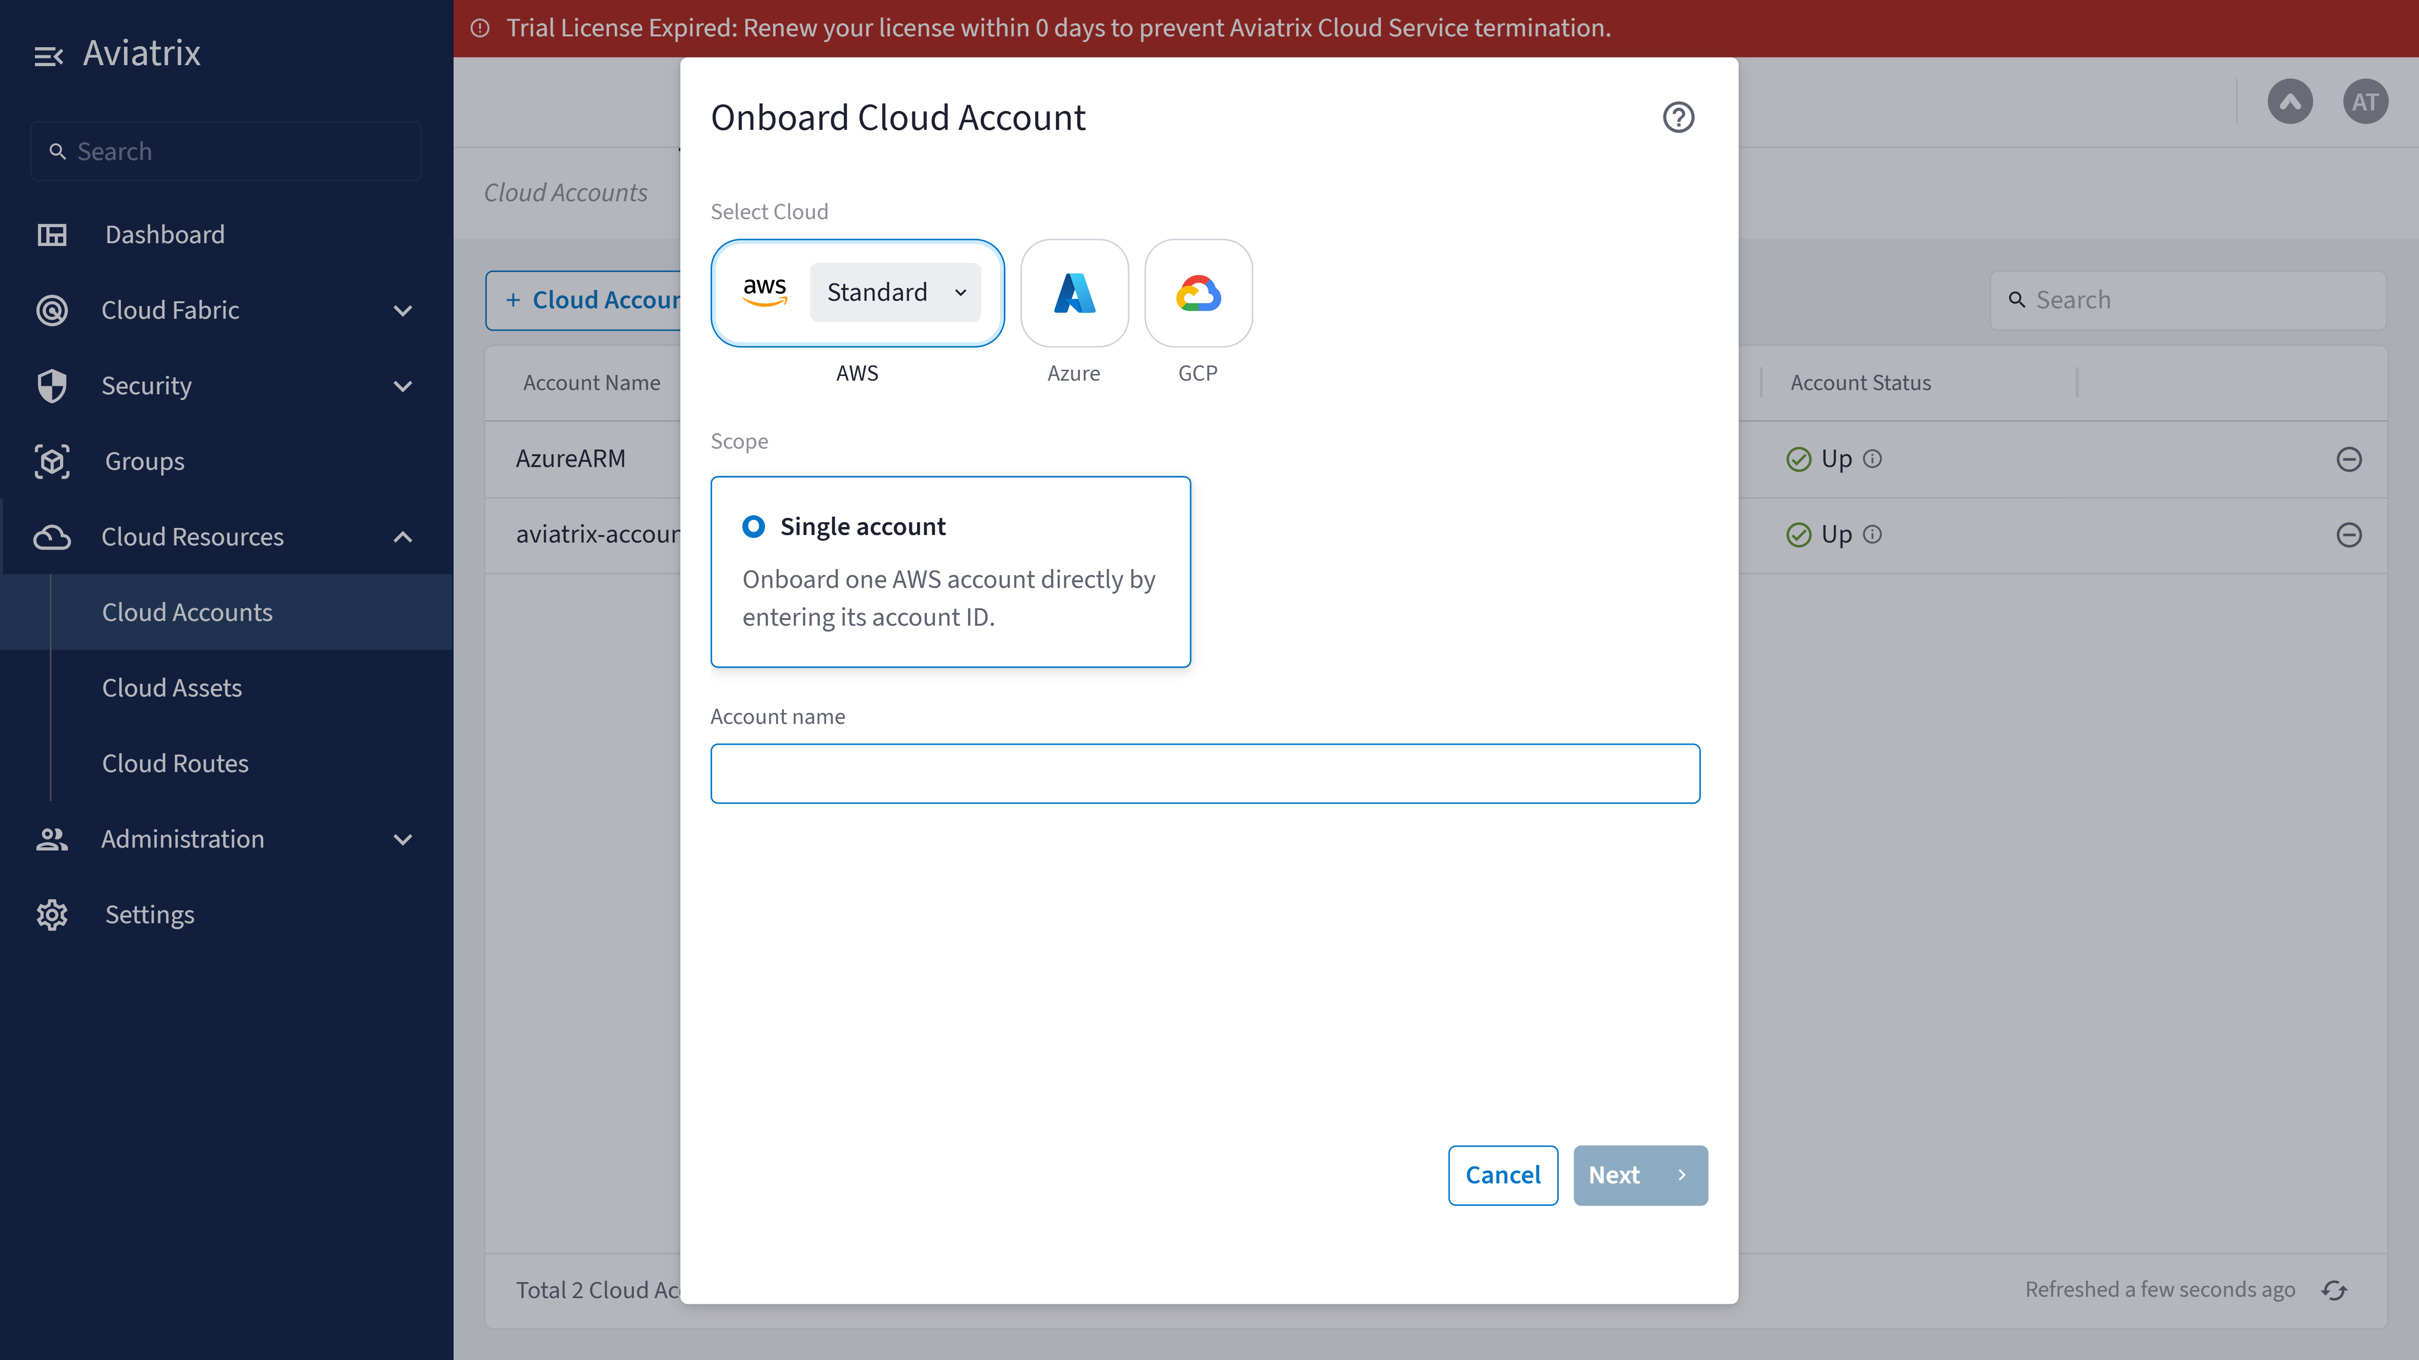Click info icon beside aviatrix-account Up status
The image size is (2419, 1360).
[x=1872, y=534]
